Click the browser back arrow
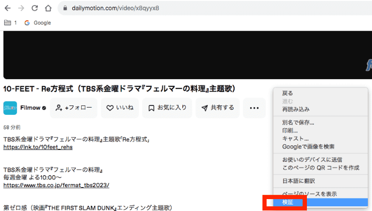 click(x=8, y=8)
